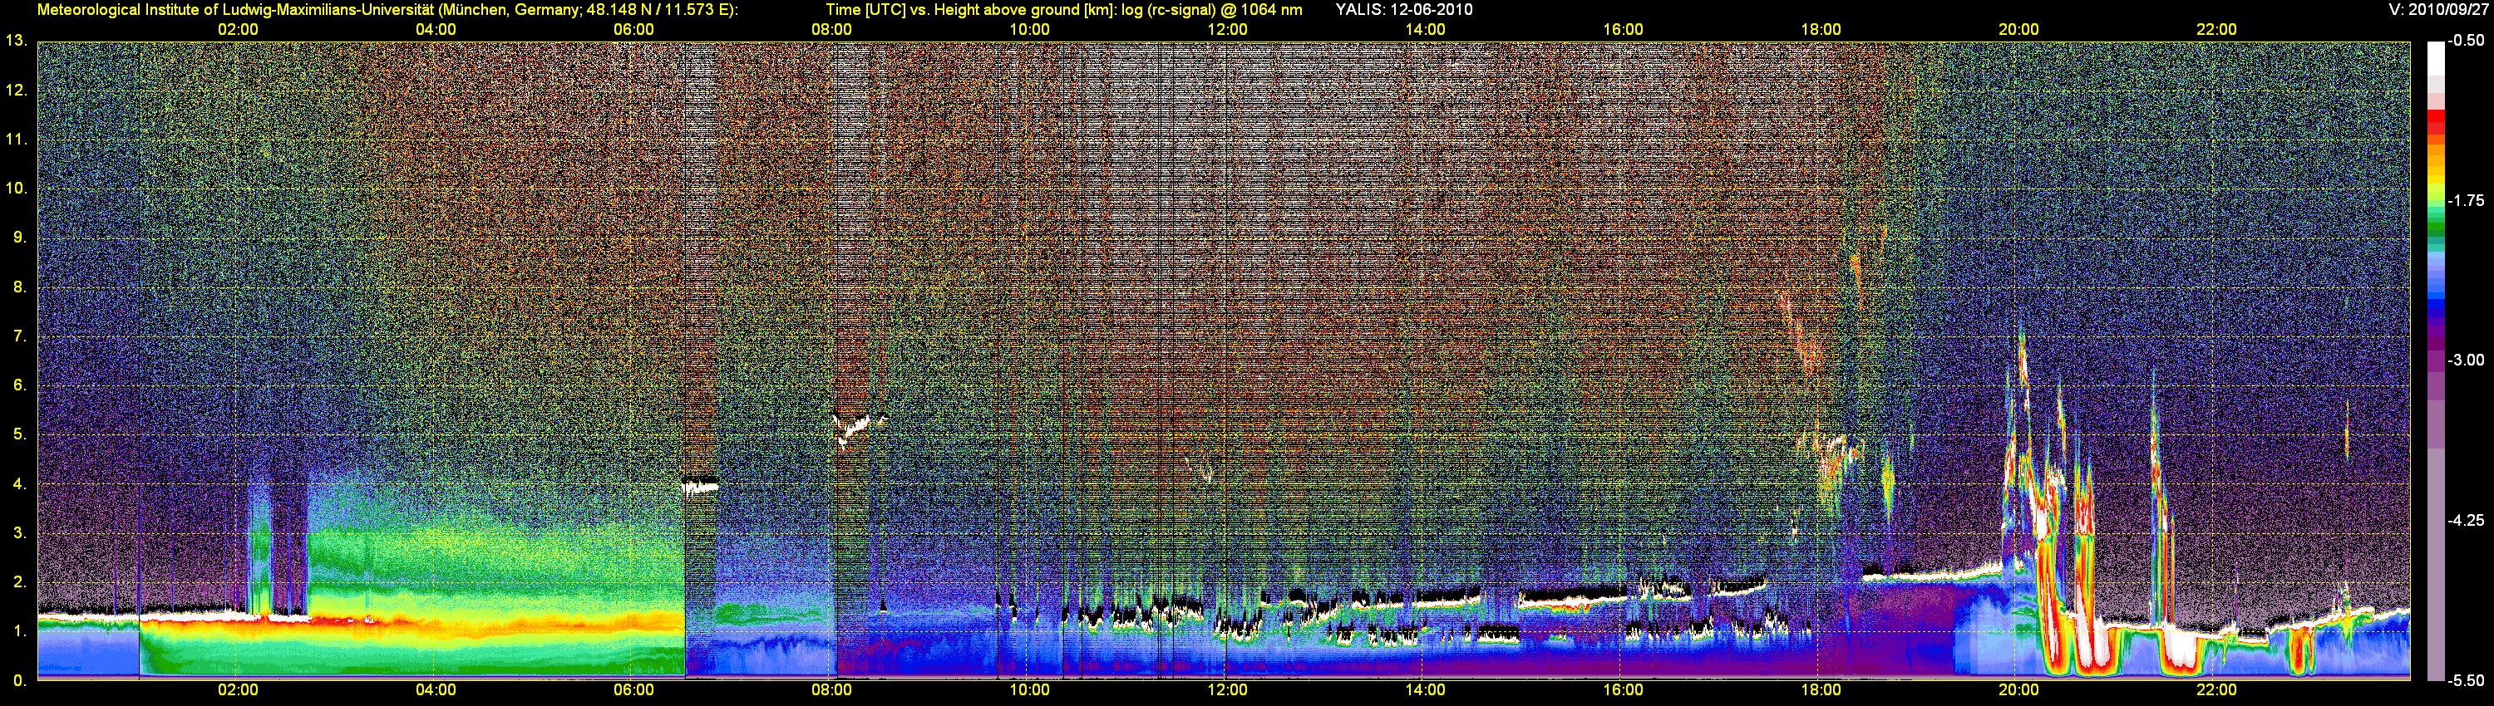Click '08:00' on the bottom time axis
Screen dimensions: 2494x706
[831, 690]
